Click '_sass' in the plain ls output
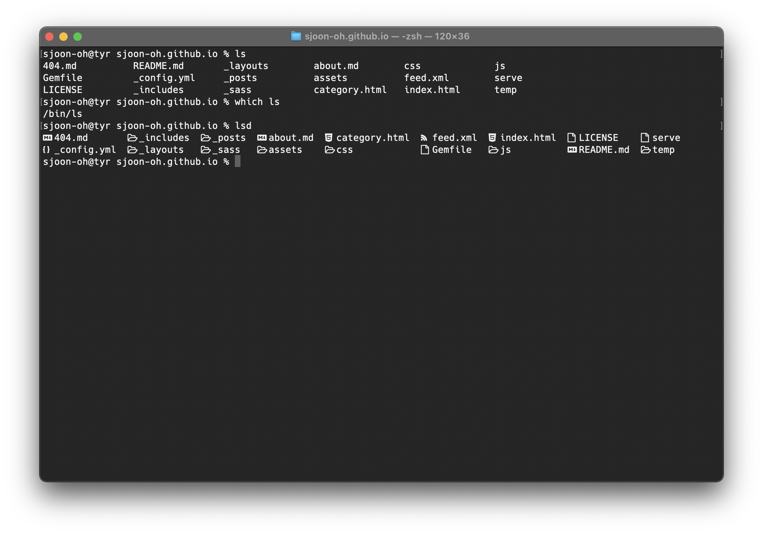Screen dimensions: 763x534 tap(237, 90)
